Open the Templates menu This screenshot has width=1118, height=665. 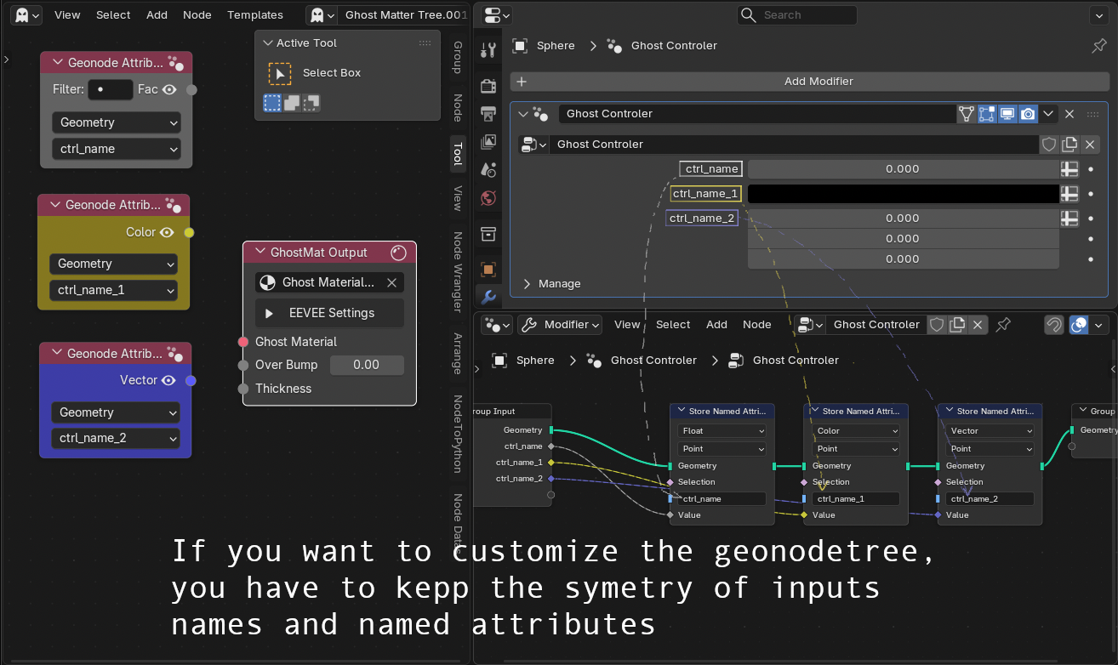[x=255, y=14]
